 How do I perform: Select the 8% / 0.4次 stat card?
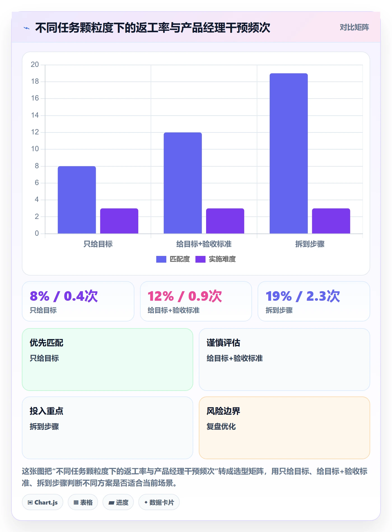click(x=78, y=301)
